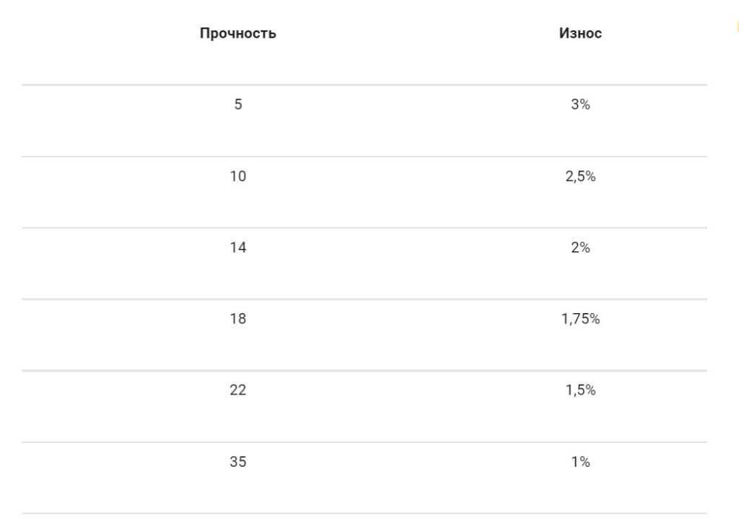
Task: Click the durability value 14
Action: tap(238, 247)
